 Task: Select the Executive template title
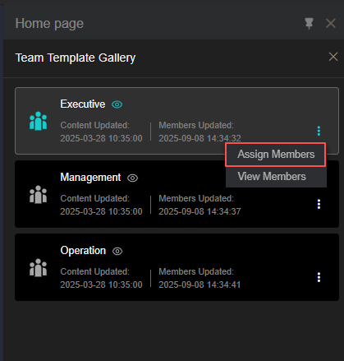coord(83,104)
